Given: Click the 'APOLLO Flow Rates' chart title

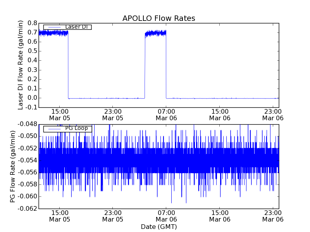Looking at the screenshot, I should 159,18.
